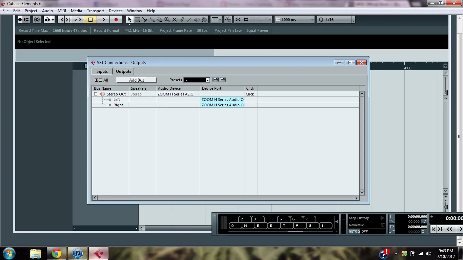Store a new VST Connections preset
Screen dimensions: 463x260
click(216, 80)
